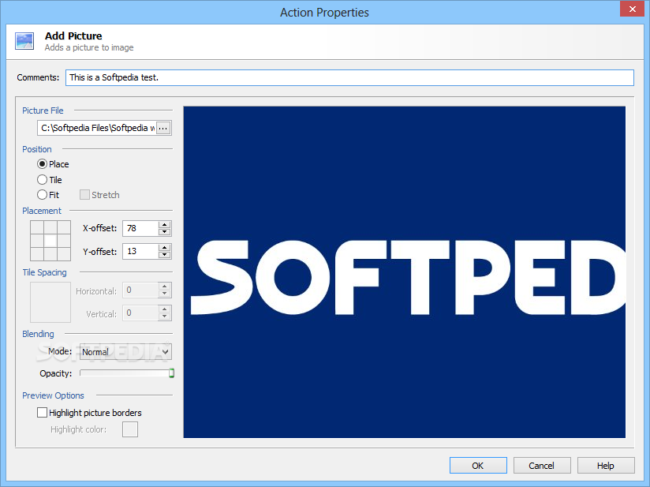Open the Blending Mode dropdown
The width and height of the screenshot is (650, 487).
click(x=125, y=352)
